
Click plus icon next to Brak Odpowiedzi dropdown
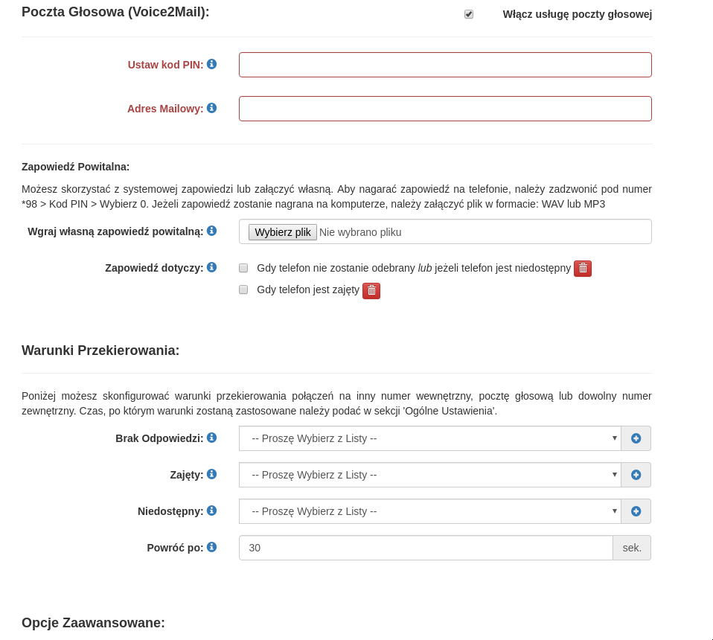[636, 438]
